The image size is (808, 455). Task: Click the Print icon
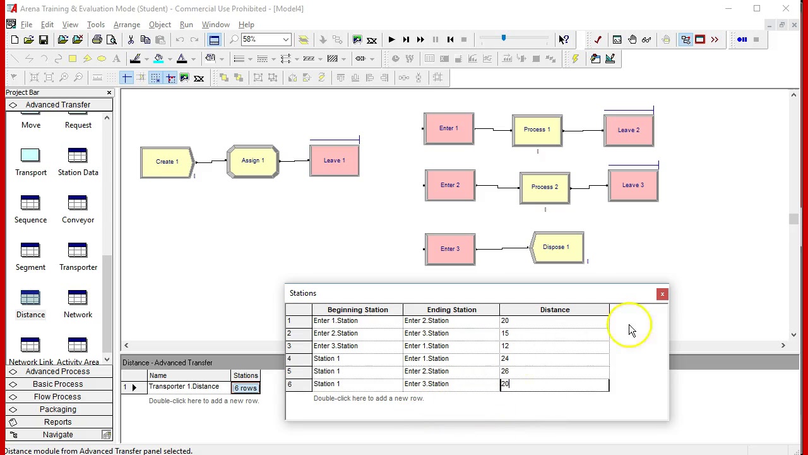pyautogui.click(x=97, y=40)
